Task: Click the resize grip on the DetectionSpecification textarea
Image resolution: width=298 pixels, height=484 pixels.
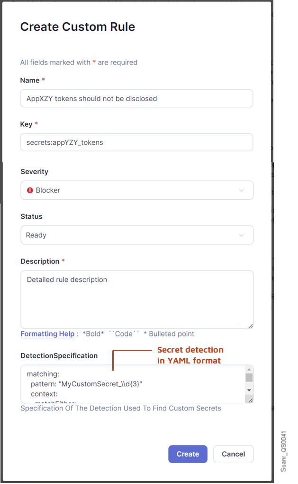Action: [250, 400]
